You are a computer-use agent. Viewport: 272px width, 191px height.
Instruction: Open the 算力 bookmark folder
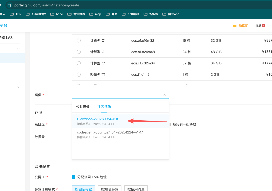[111, 14]
